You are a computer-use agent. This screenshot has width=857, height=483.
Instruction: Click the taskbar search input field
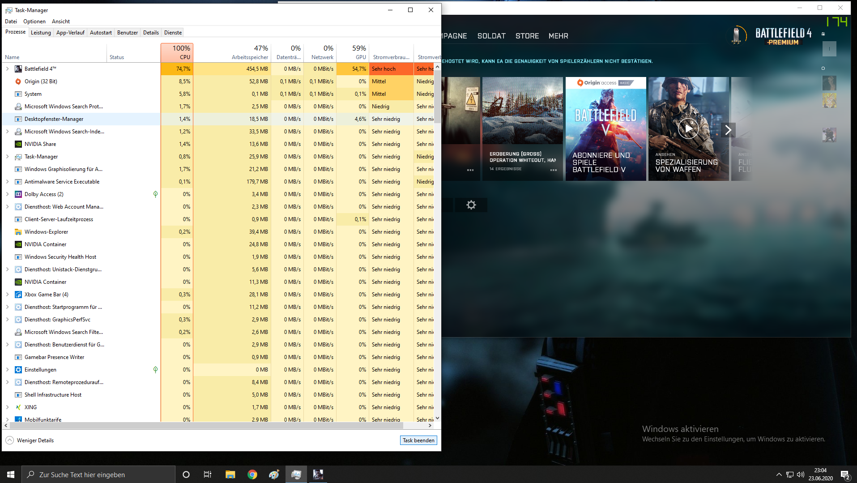point(98,474)
